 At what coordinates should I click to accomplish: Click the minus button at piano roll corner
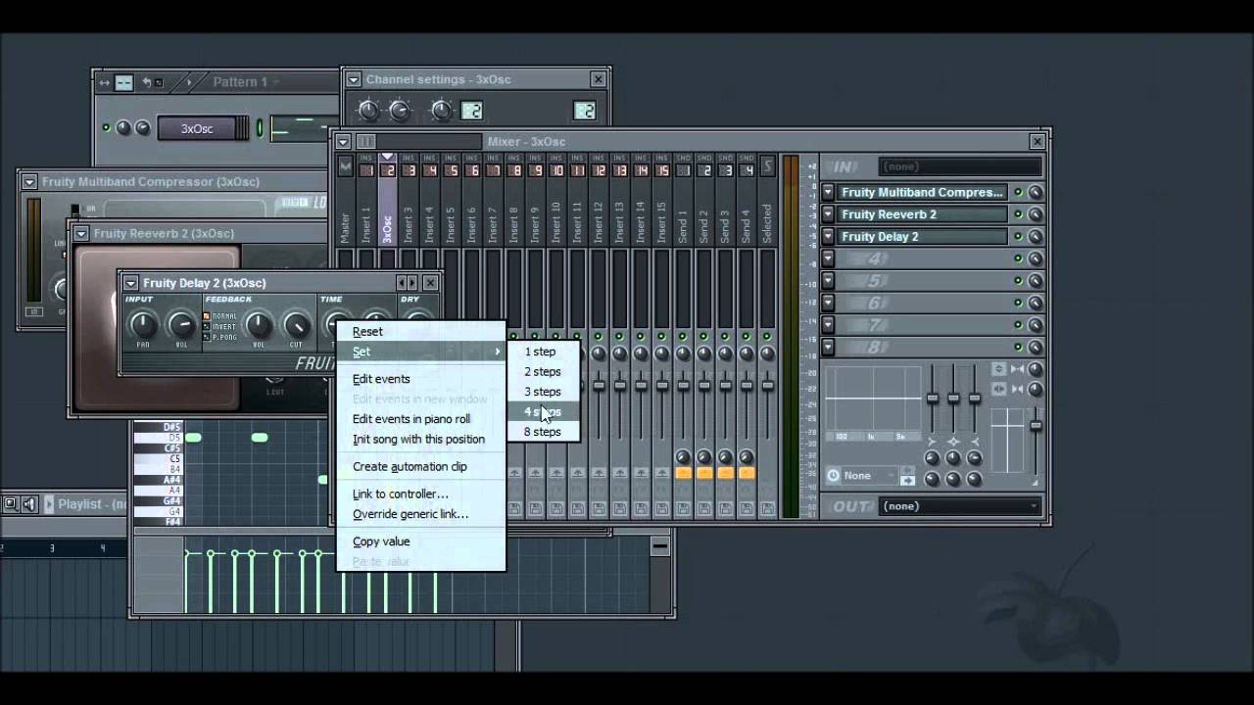click(x=659, y=547)
